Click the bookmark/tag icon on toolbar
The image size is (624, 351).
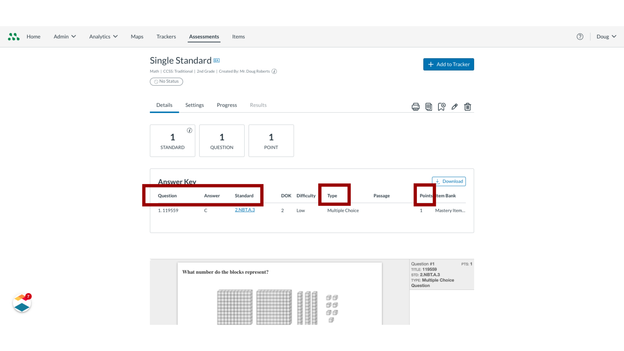tap(441, 107)
